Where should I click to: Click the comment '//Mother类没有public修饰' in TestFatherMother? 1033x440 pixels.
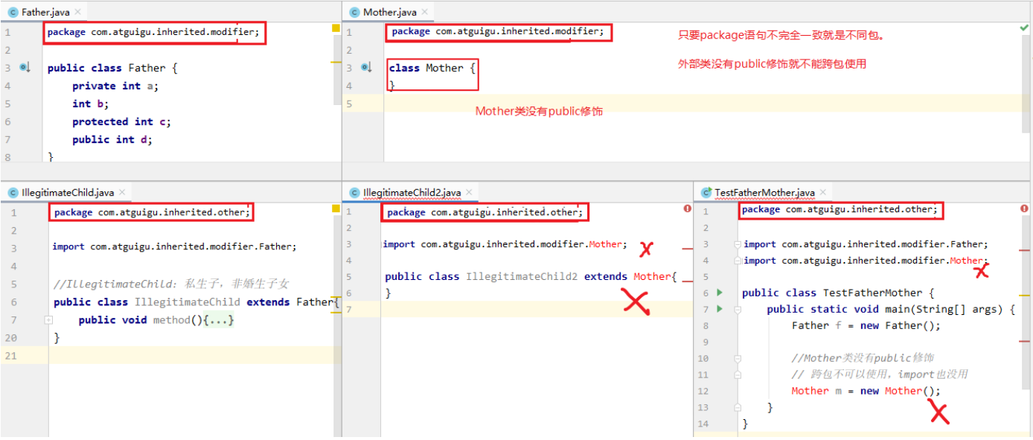[863, 358]
